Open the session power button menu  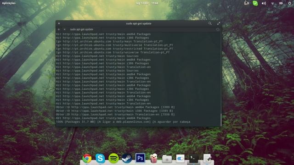[289, 3]
